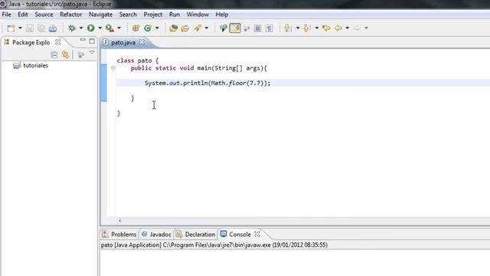Screen dimensions: 490x276
Task: Open the Next Annotation dropdown arrow
Action: [x=298, y=28]
